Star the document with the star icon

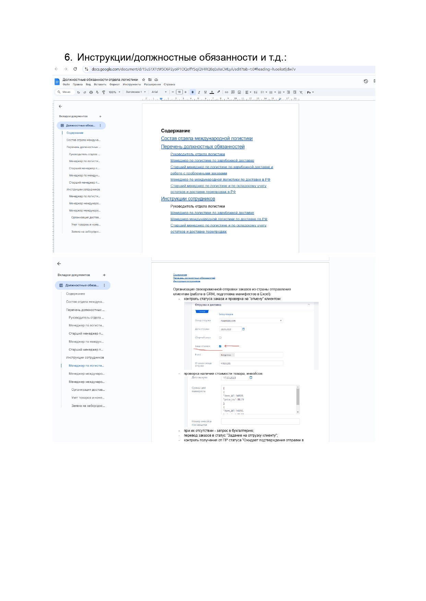[144, 80]
